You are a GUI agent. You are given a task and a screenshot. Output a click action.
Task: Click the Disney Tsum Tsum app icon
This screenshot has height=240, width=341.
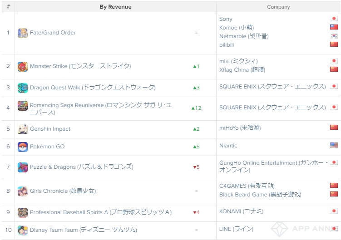coord(23,230)
